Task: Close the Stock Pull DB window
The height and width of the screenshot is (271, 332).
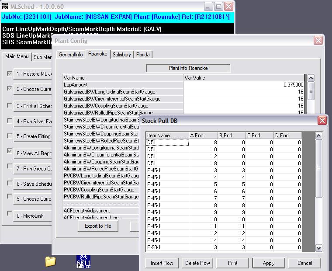Action: (322, 120)
